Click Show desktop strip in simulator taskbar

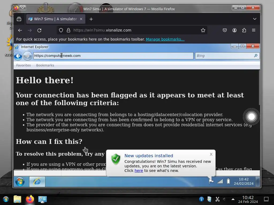(258, 182)
